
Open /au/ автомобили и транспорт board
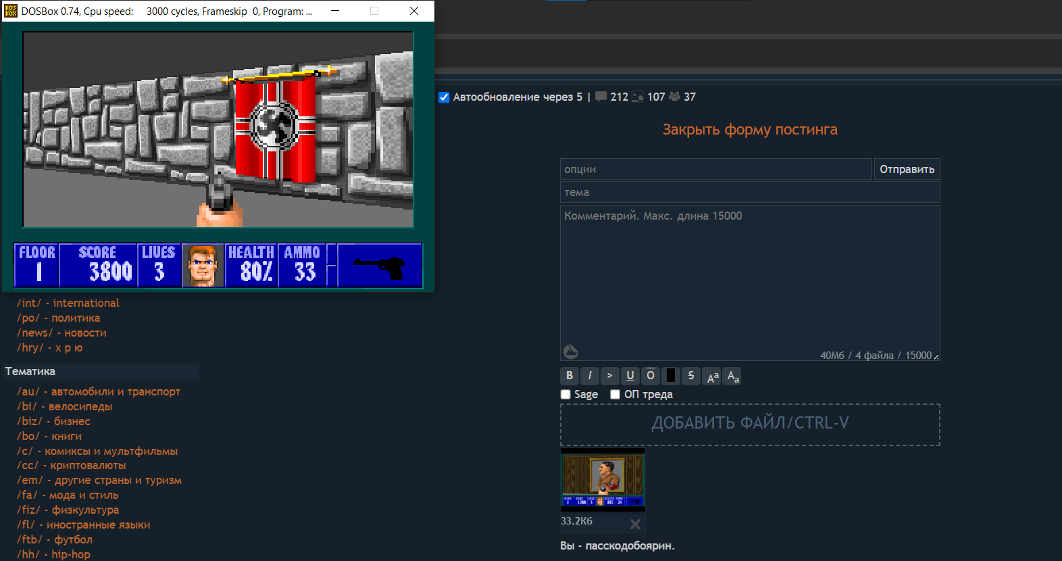click(99, 391)
